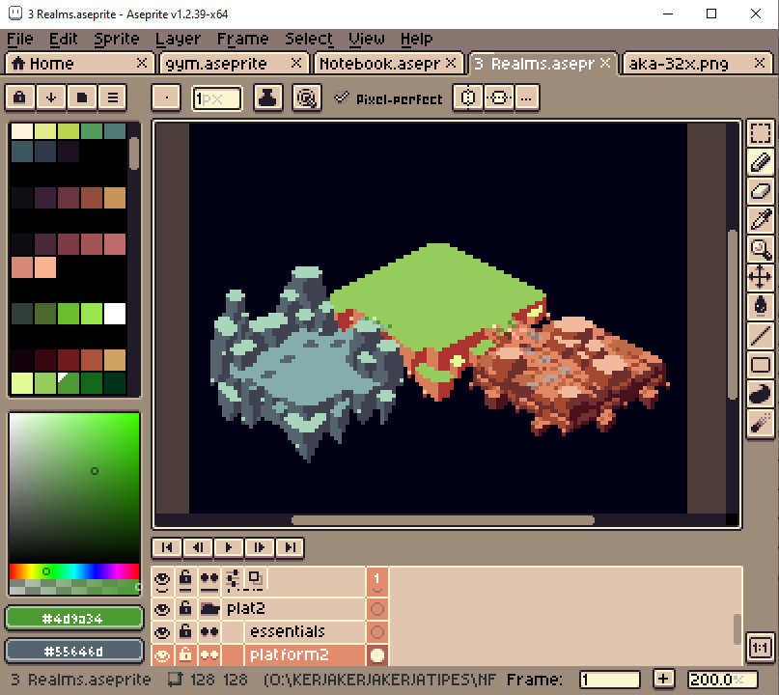Lock the essentials layer
The height and width of the screenshot is (695, 779).
[185, 632]
